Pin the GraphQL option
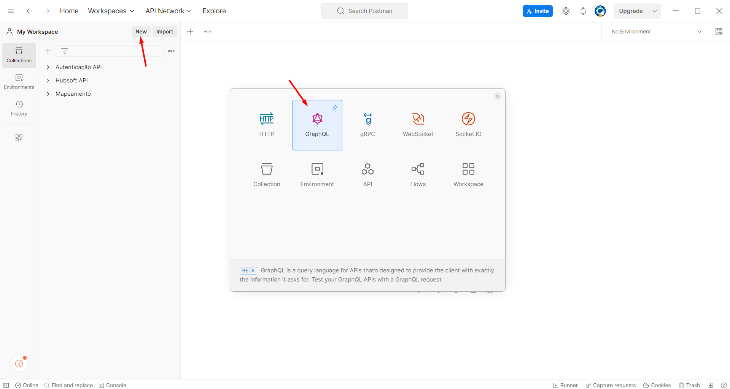 tap(335, 108)
